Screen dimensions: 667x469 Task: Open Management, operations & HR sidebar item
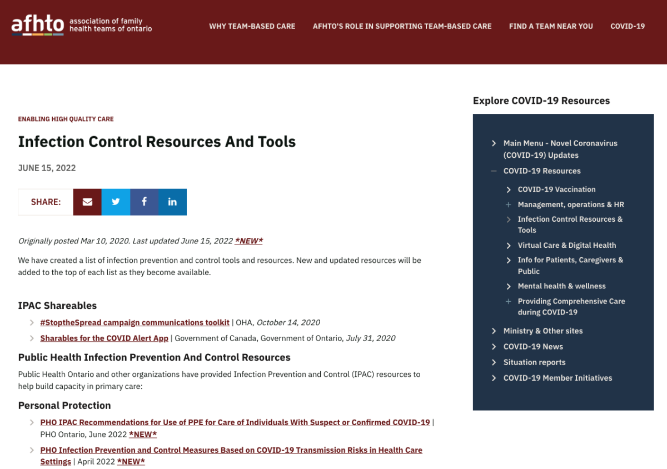571,204
